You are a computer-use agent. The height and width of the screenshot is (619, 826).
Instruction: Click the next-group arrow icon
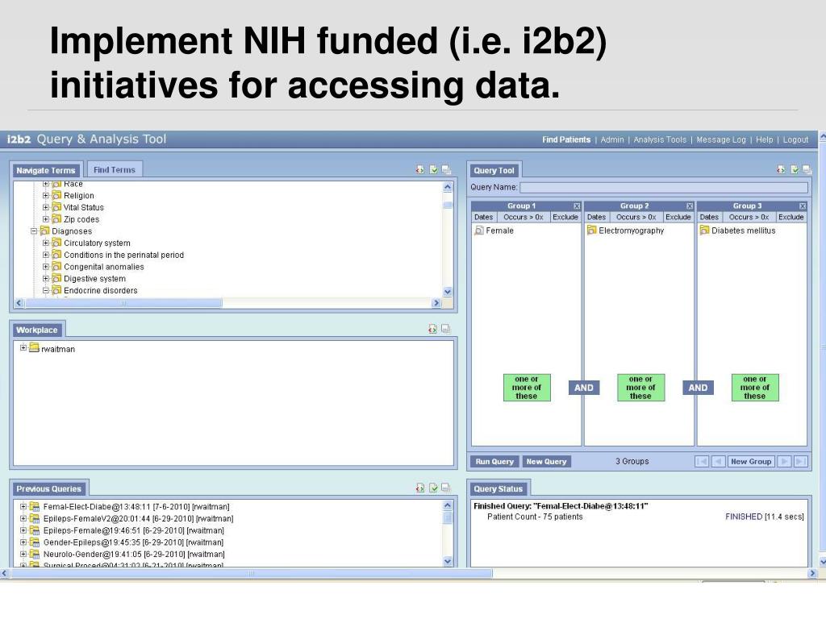click(x=784, y=462)
